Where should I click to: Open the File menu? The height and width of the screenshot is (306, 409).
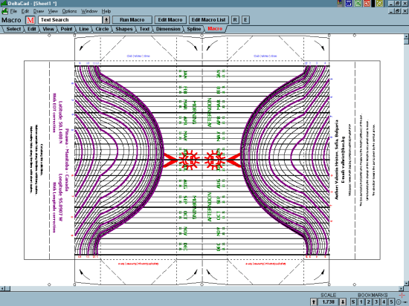click(13, 11)
